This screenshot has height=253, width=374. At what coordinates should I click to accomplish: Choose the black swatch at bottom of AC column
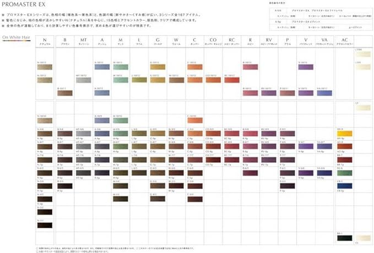click(345, 238)
